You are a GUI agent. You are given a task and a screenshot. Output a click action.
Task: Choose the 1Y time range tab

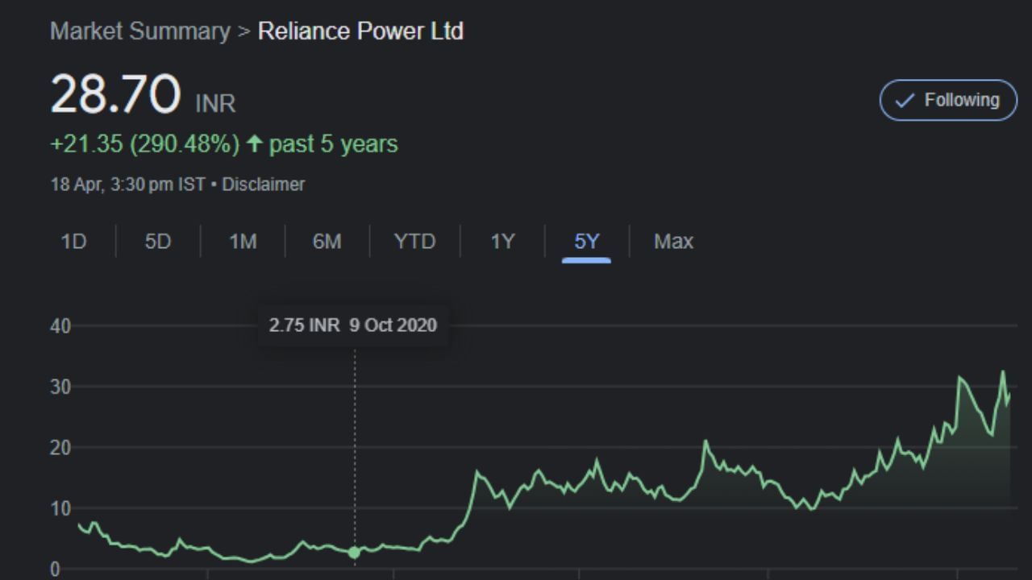[x=502, y=242]
